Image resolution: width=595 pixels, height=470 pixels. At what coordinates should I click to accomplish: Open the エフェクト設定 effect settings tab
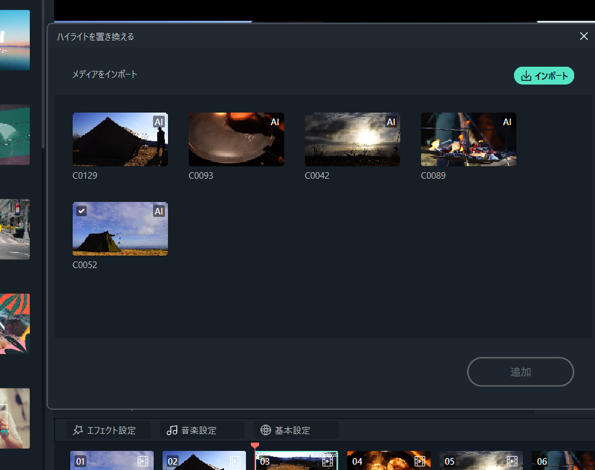108,430
